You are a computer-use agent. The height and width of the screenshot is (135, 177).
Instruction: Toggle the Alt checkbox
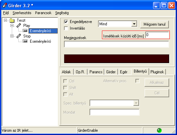click(x=65, y=94)
